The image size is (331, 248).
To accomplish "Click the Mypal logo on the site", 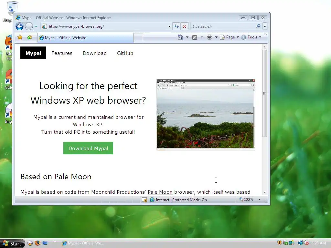I will [x=33, y=53].
